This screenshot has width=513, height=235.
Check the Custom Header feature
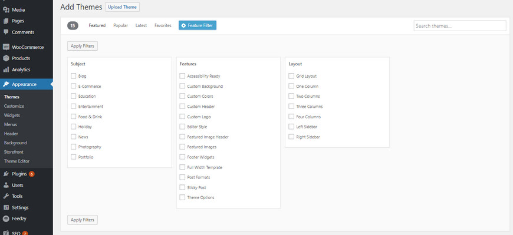[182, 106]
